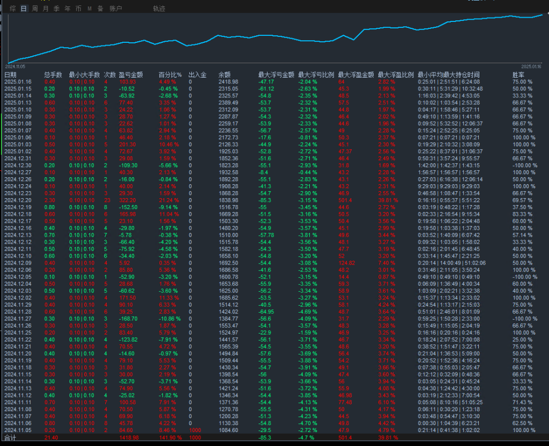
Task: Click the 轨迹 track button
Action: coord(159,9)
